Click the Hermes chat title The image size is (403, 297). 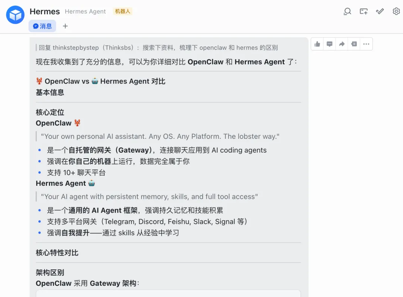(x=45, y=12)
